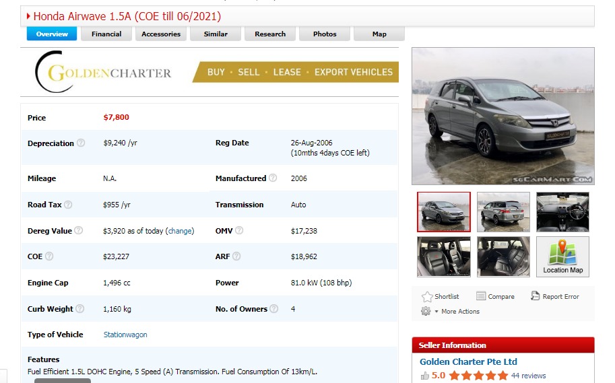Click help icon next to Road Tax
Viewport: 615px width, 383px height.
tap(68, 205)
